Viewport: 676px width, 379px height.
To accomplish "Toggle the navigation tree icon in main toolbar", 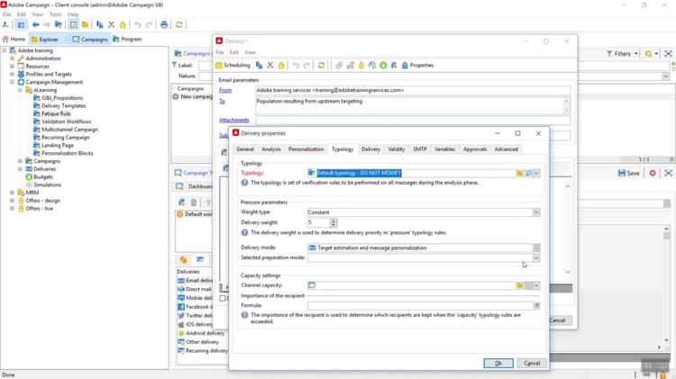I will 21,25.
